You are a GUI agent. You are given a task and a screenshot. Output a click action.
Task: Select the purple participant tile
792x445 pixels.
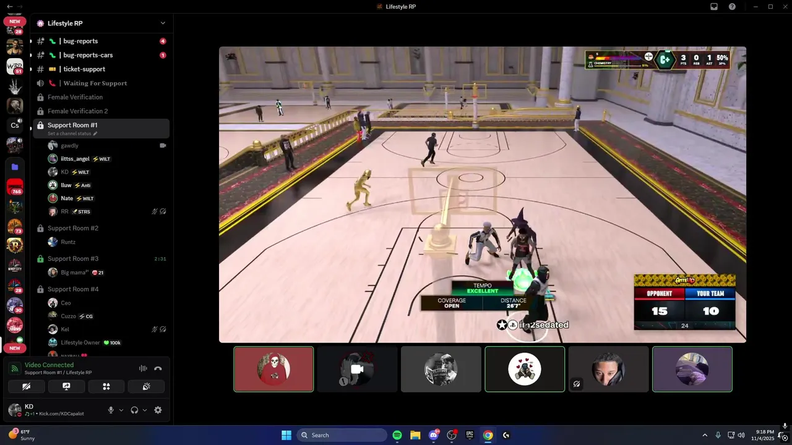[692, 369]
